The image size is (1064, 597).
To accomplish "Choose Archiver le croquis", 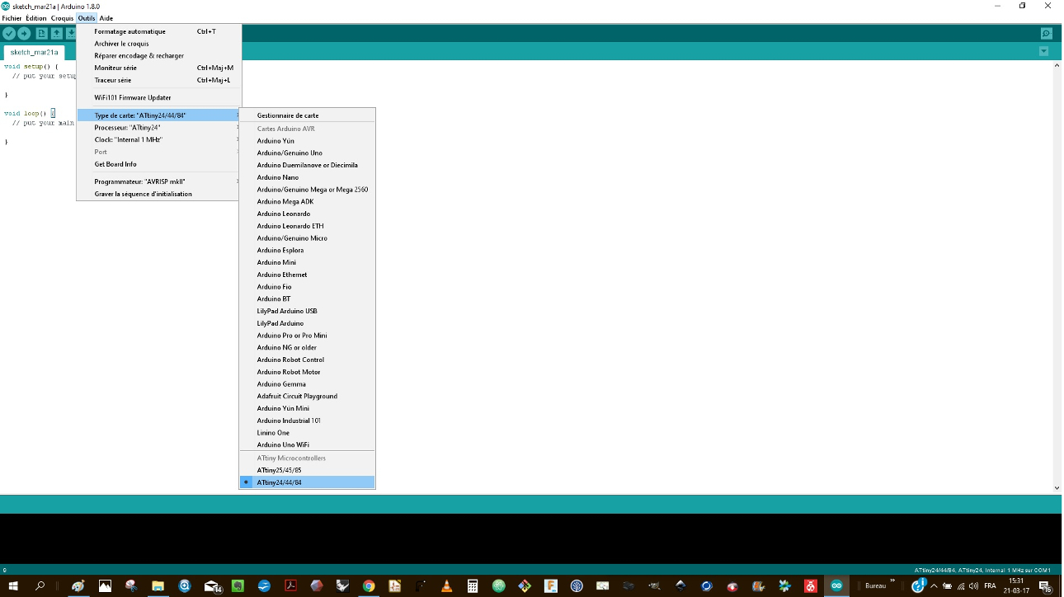I will [159, 44].
